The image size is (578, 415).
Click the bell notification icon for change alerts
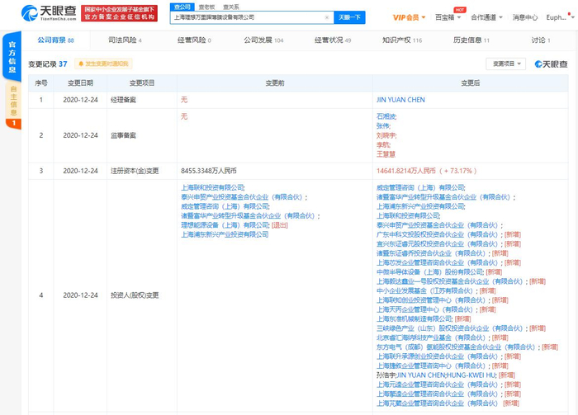[x=81, y=64]
